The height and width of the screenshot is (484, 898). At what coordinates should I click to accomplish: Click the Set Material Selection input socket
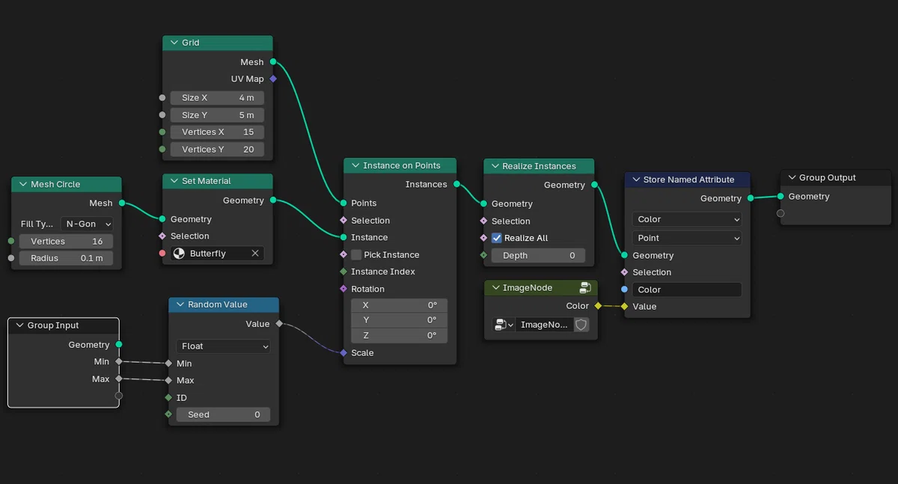(x=162, y=236)
